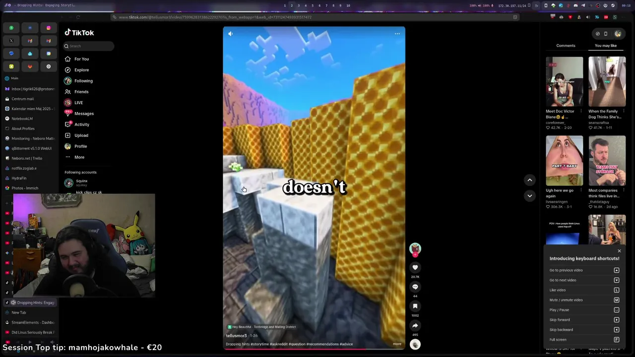Open the StreamElements Dashboard tab
The width and height of the screenshot is (635, 357).
[x=30, y=322]
